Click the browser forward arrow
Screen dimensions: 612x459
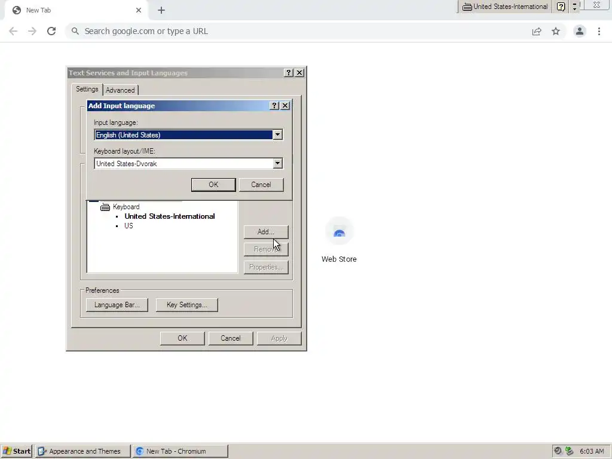(32, 31)
